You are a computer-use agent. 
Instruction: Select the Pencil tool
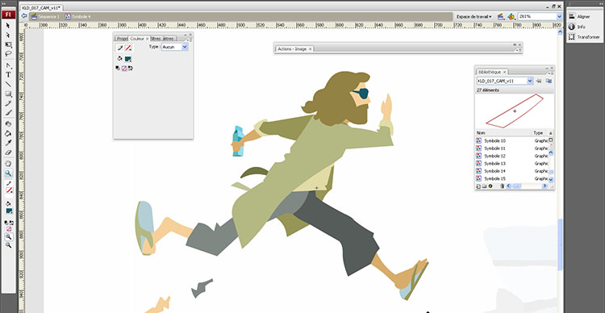pyautogui.click(x=8, y=103)
